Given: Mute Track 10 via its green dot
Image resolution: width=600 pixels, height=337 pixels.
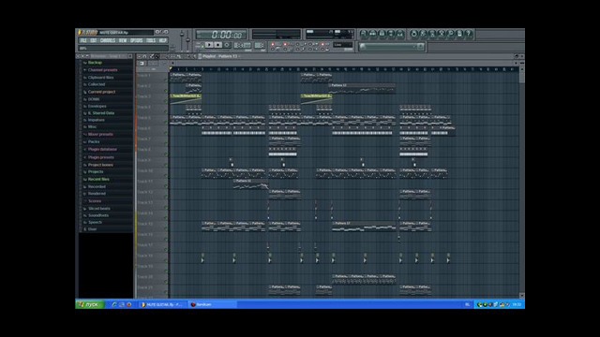Looking at the screenshot, I should (x=166, y=175).
